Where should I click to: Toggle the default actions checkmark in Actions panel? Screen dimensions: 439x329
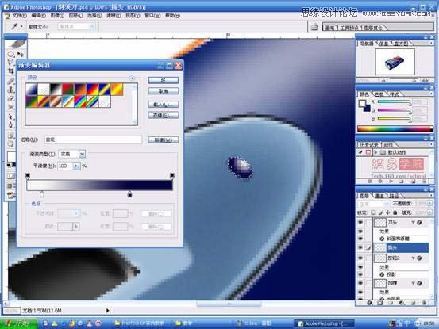(360, 152)
